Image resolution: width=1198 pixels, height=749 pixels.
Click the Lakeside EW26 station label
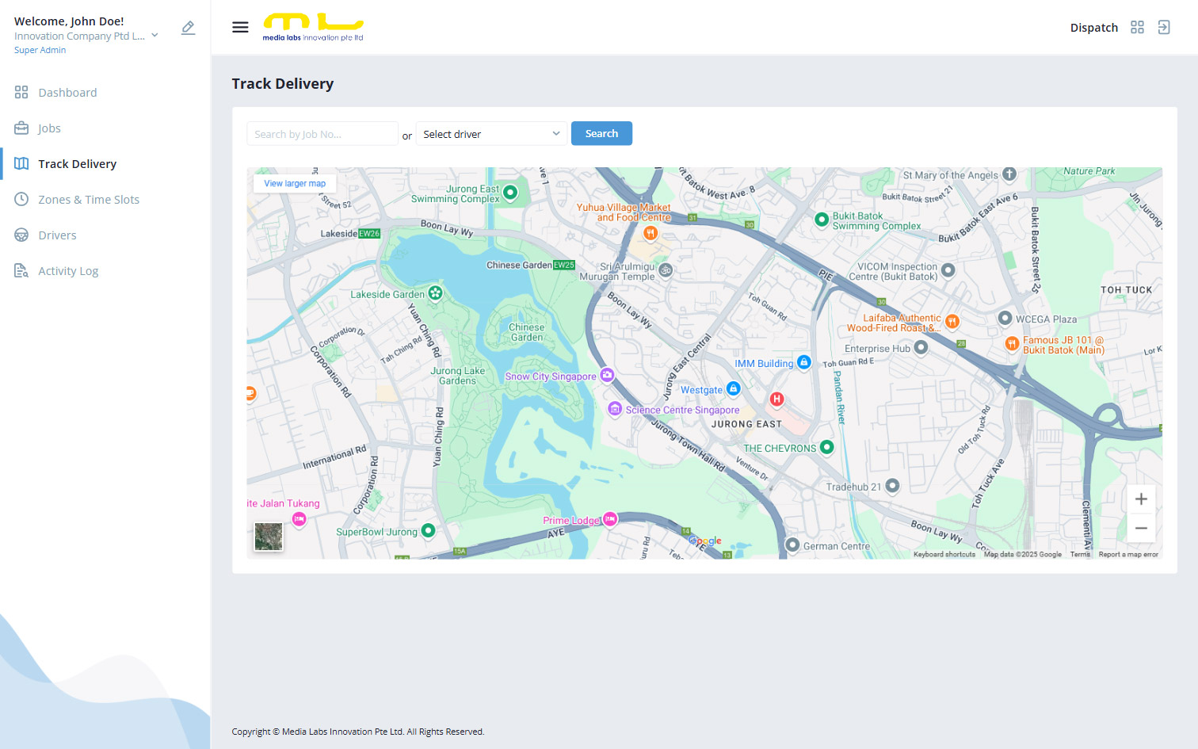point(350,234)
